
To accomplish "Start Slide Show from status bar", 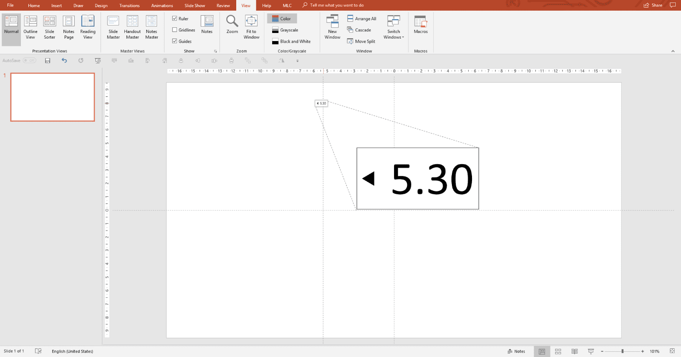I will pyautogui.click(x=591, y=351).
